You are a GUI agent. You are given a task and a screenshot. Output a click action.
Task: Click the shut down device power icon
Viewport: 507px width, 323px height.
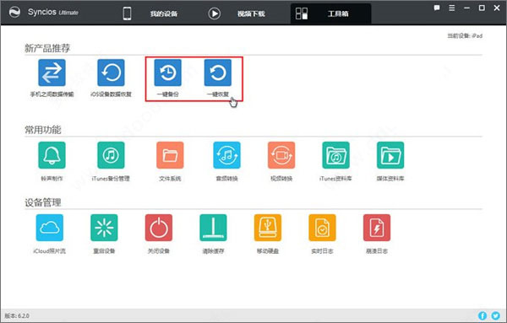click(159, 228)
